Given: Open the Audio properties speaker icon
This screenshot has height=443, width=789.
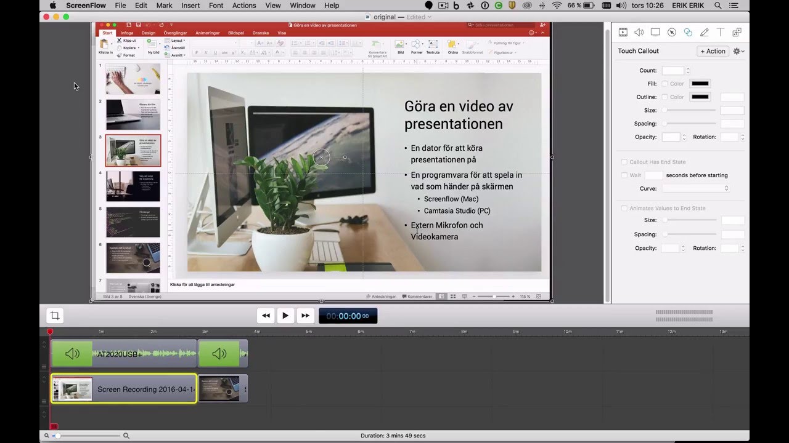Looking at the screenshot, I should (x=639, y=32).
